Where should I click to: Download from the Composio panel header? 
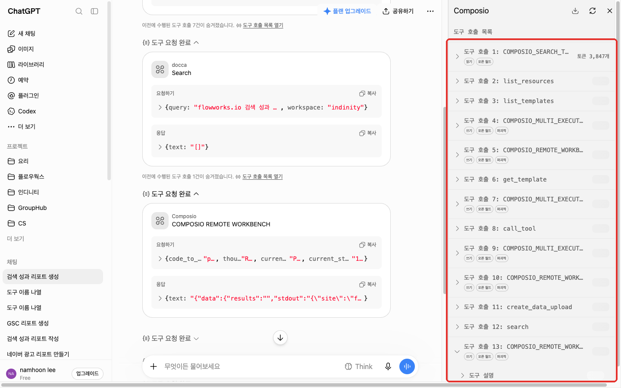point(575,11)
